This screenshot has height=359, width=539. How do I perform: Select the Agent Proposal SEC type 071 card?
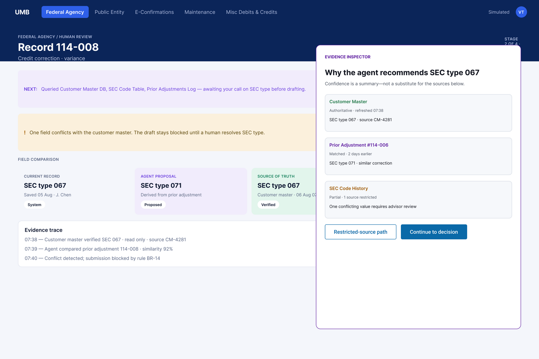click(191, 191)
